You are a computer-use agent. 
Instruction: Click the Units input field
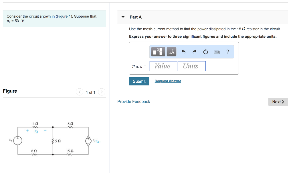[x=191, y=66]
